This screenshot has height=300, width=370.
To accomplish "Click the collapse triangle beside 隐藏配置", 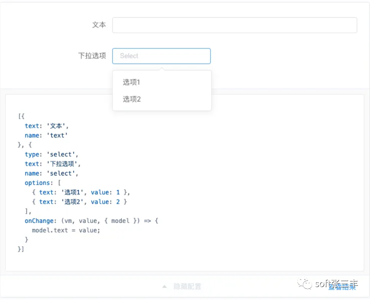I will click(165, 287).
